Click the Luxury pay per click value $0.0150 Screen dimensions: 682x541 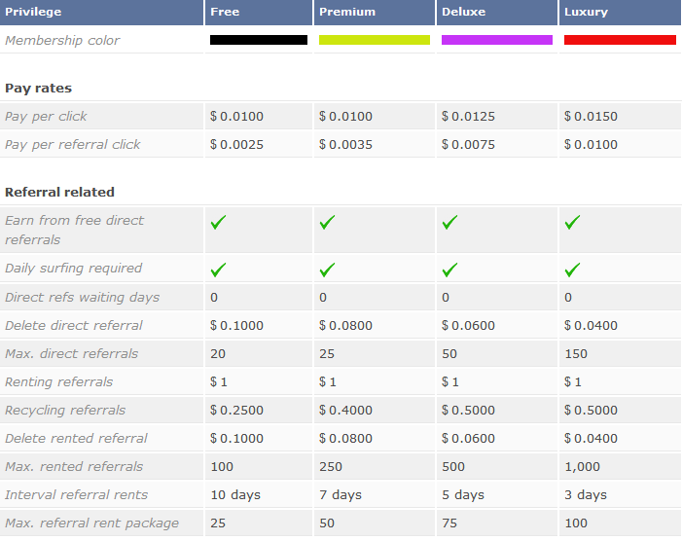coord(591,117)
